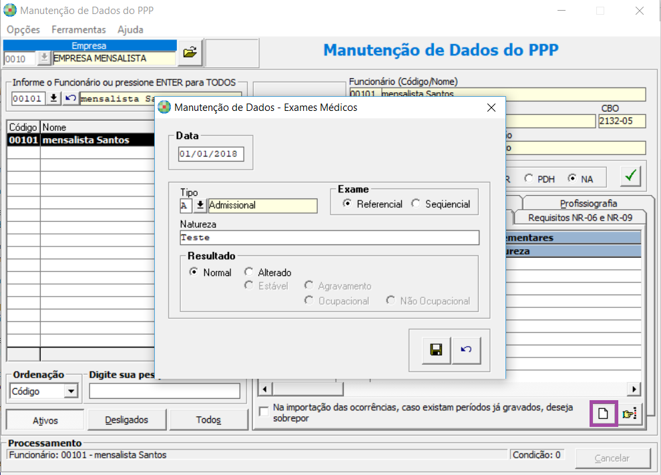Click the new blank document icon
661x475 pixels.
click(604, 414)
